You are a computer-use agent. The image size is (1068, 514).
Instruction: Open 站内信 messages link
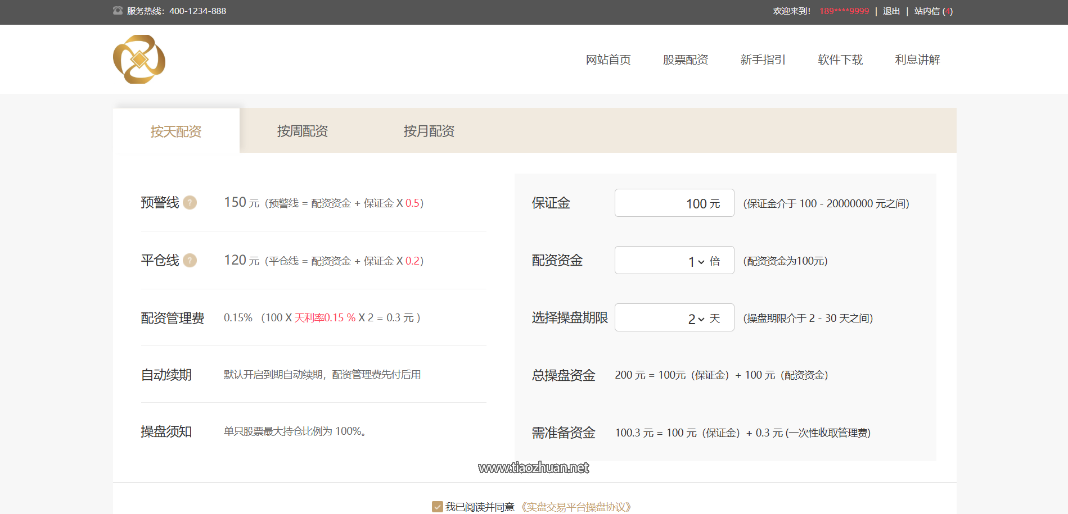point(933,11)
